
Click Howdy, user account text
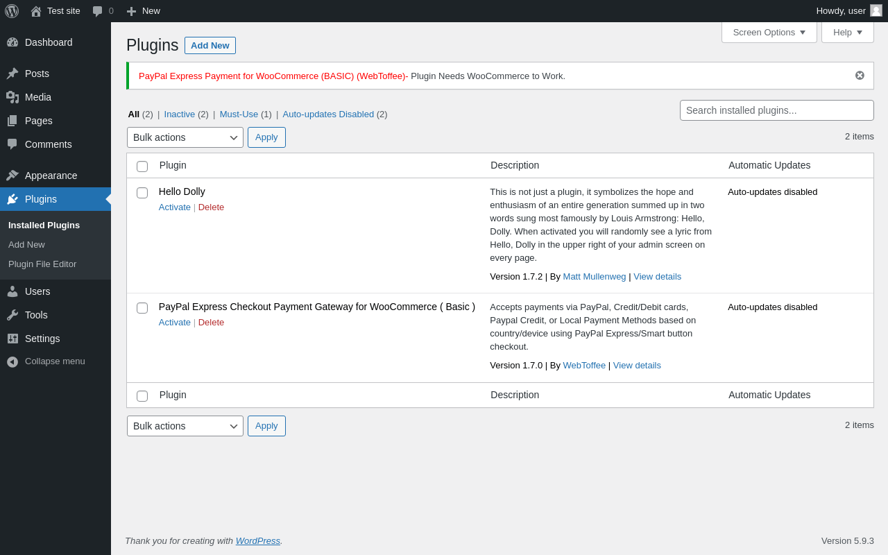[x=841, y=11]
